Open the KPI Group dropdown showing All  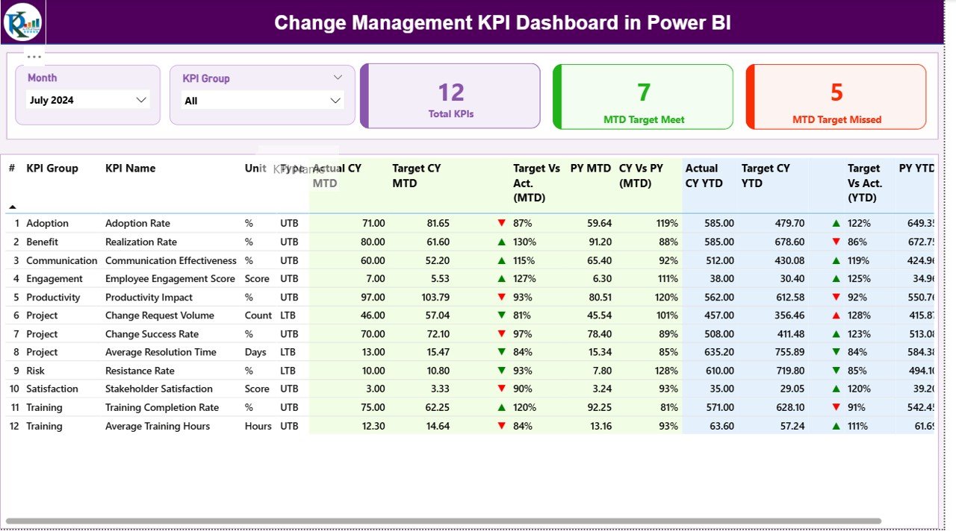pos(263,101)
